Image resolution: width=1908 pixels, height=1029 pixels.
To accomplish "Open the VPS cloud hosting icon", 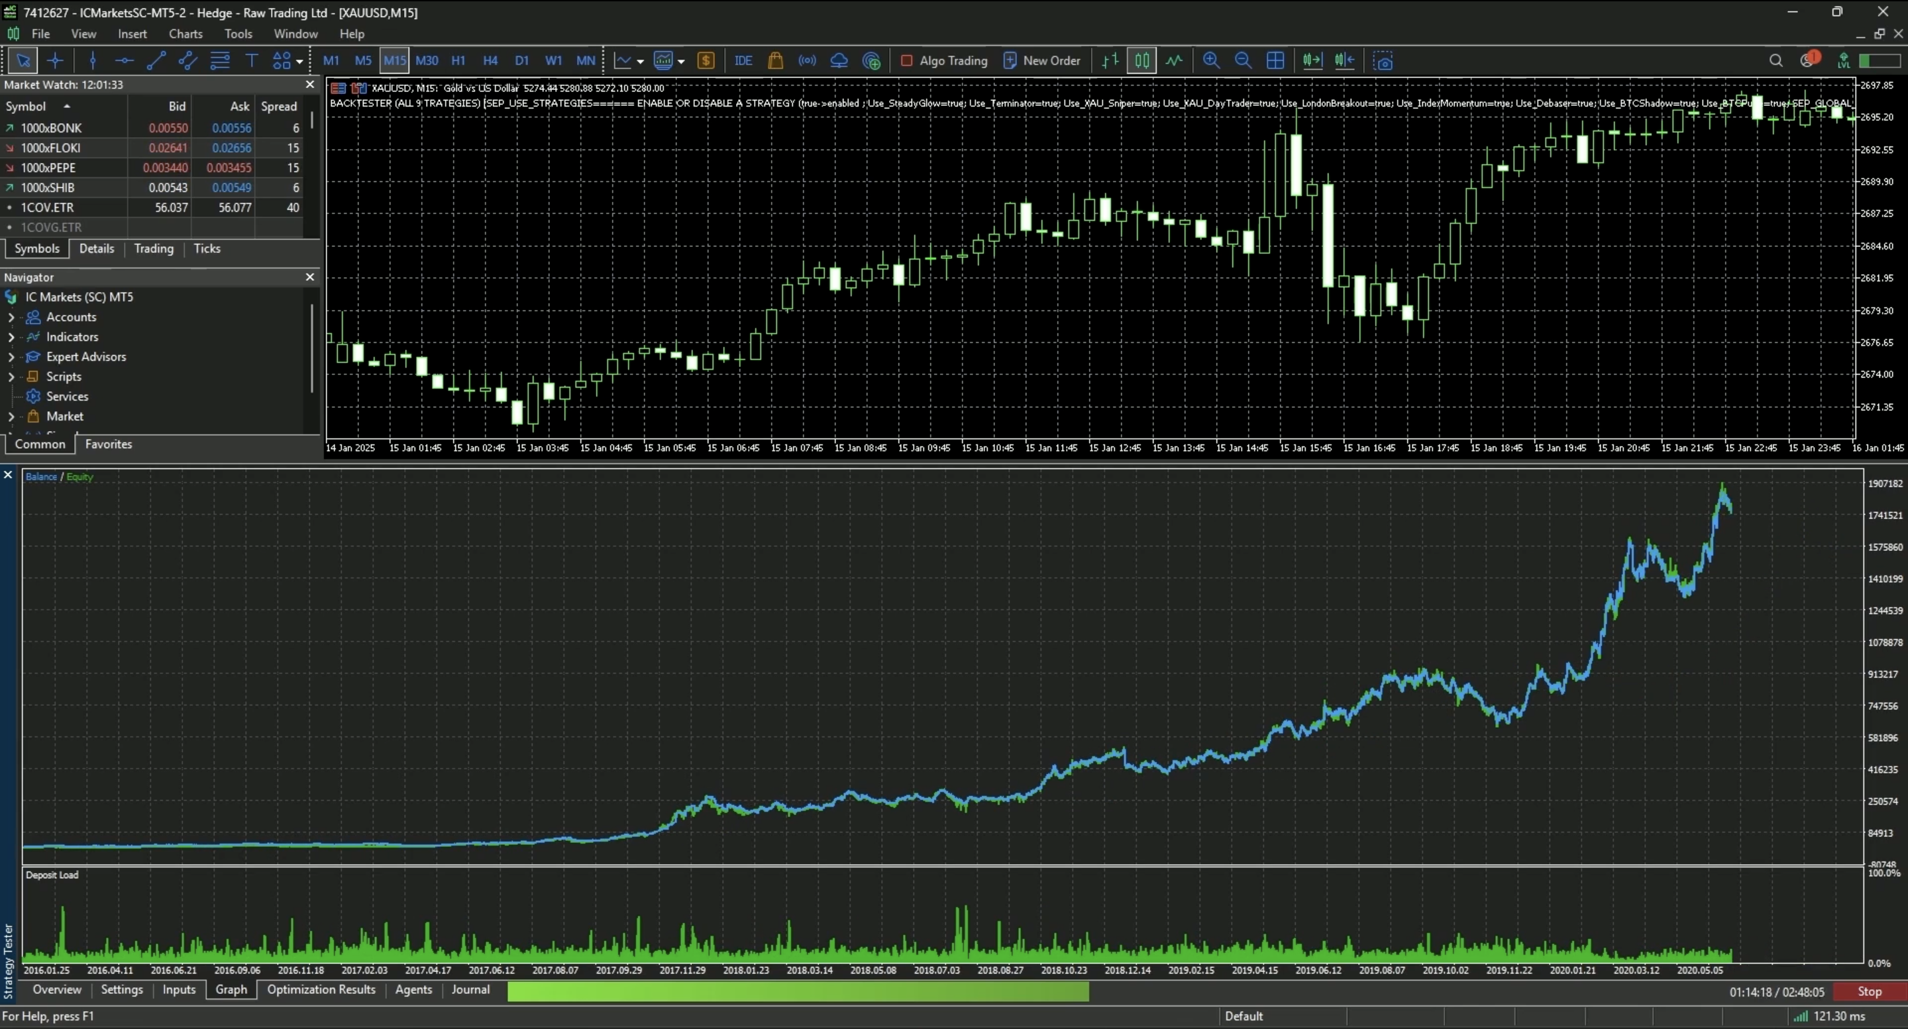I will [839, 61].
